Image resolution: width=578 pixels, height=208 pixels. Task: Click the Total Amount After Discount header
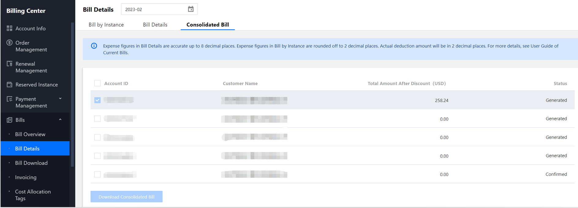(x=406, y=84)
